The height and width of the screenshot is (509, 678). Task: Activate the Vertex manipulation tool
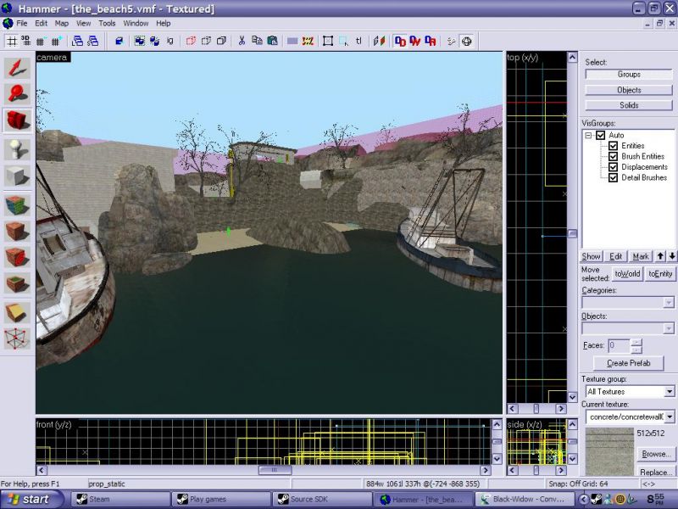[17, 339]
